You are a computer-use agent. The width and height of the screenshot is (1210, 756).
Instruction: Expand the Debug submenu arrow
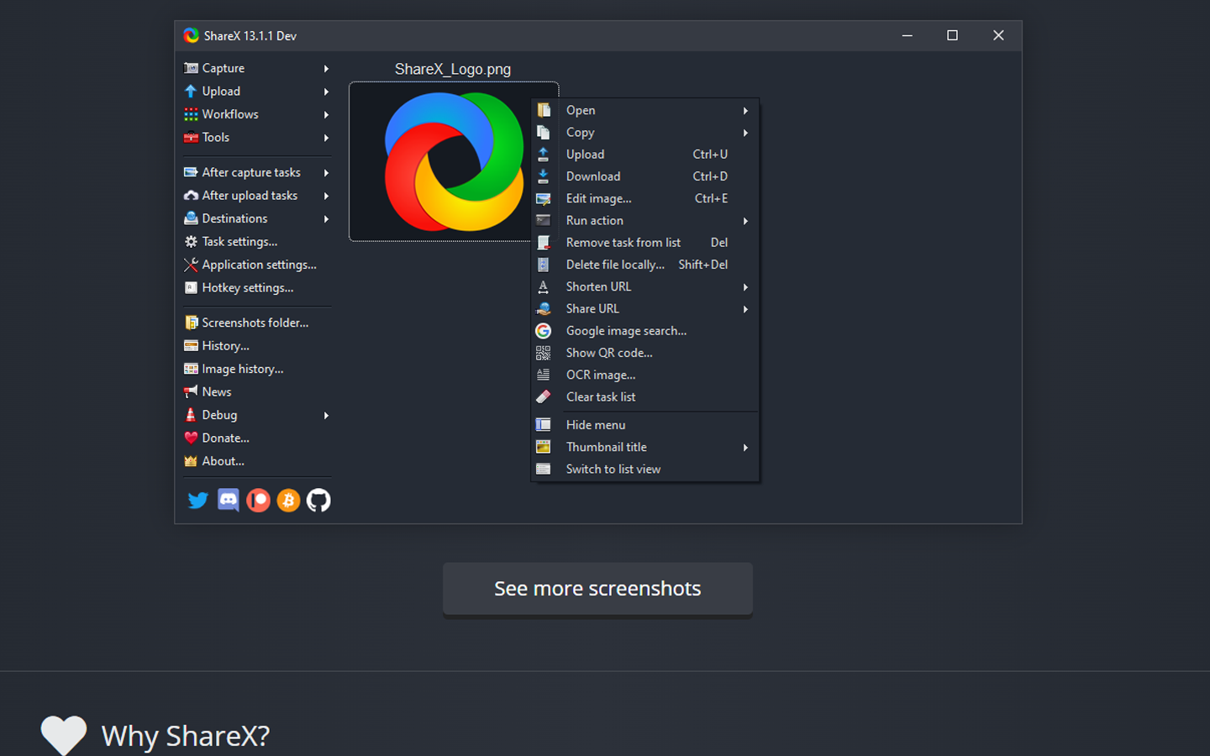[326, 415]
